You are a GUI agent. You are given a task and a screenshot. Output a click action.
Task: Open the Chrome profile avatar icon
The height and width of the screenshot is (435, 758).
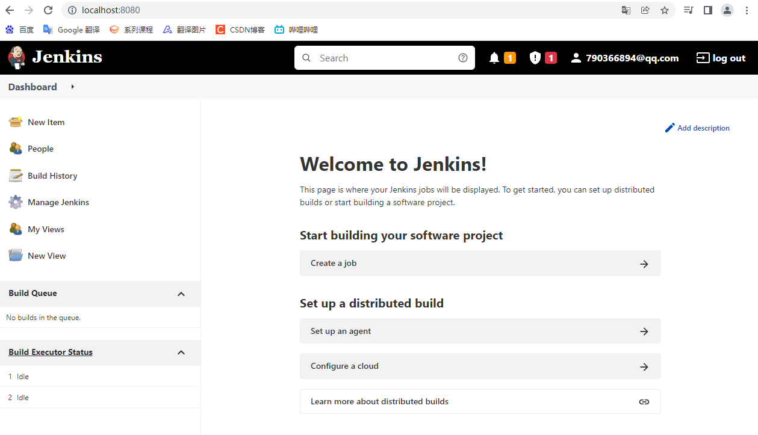[x=727, y=10]
